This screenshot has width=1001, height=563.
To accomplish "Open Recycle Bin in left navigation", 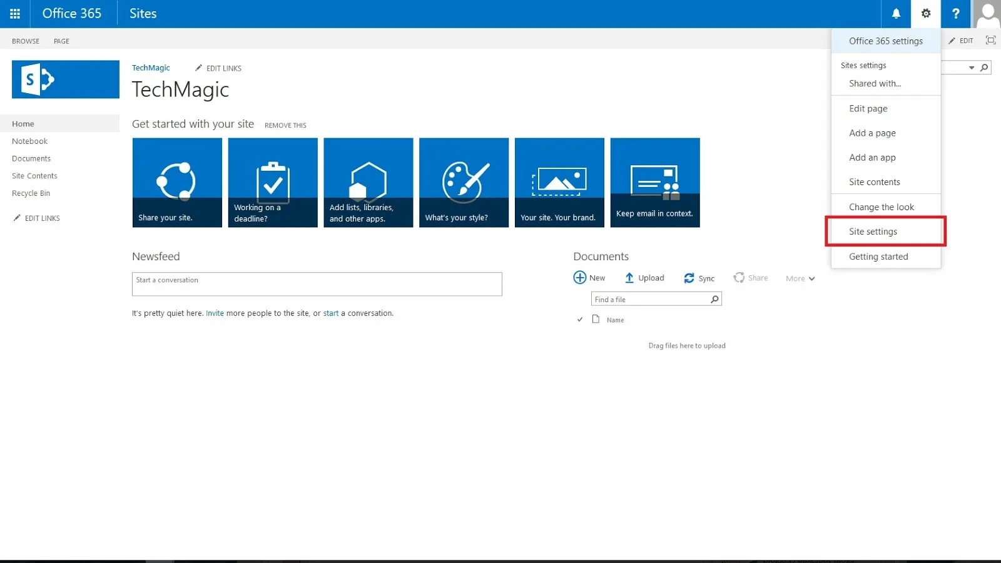I will pos(31,193).
